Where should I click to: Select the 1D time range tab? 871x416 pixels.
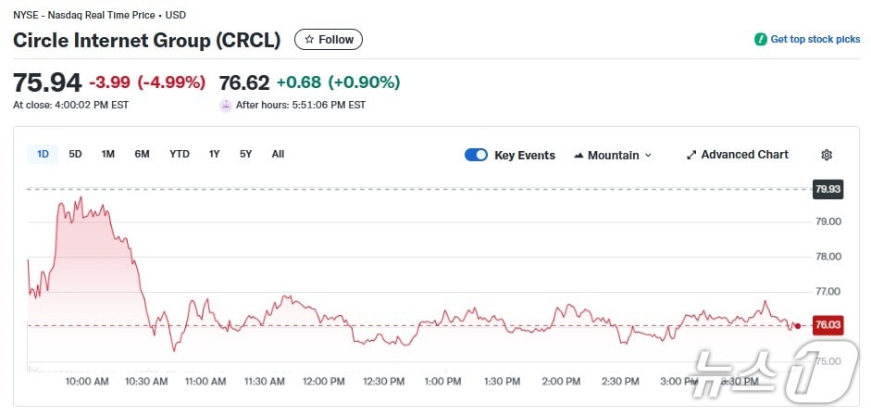point(44,154)
